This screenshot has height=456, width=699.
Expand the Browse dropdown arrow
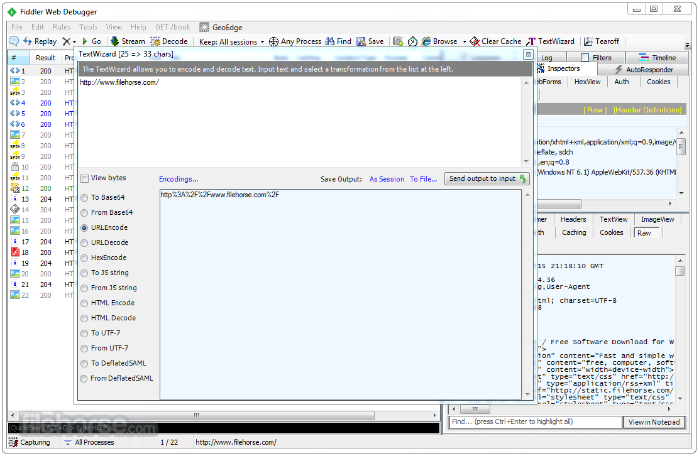pos(465,42)
